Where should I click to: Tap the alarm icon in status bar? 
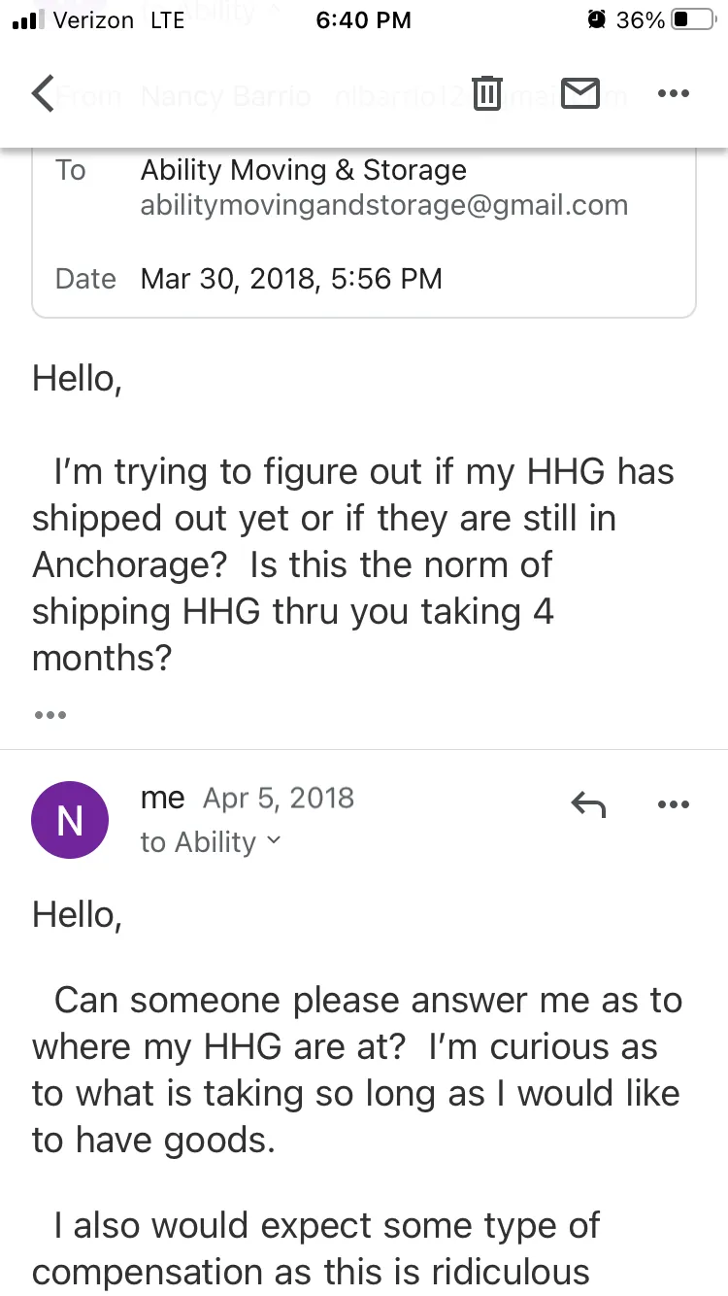pyautogui.click(x=596, y=20)
